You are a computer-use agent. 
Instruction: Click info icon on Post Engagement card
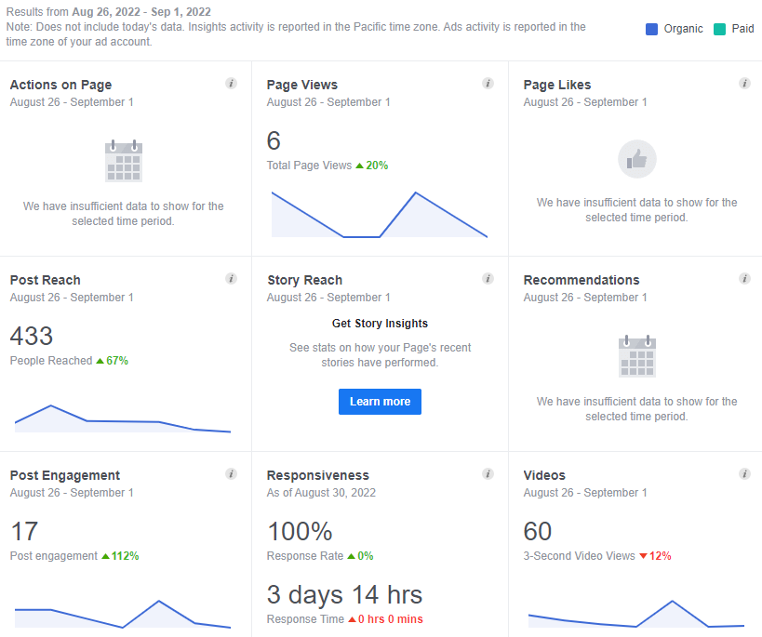click(x=232, y=474)
